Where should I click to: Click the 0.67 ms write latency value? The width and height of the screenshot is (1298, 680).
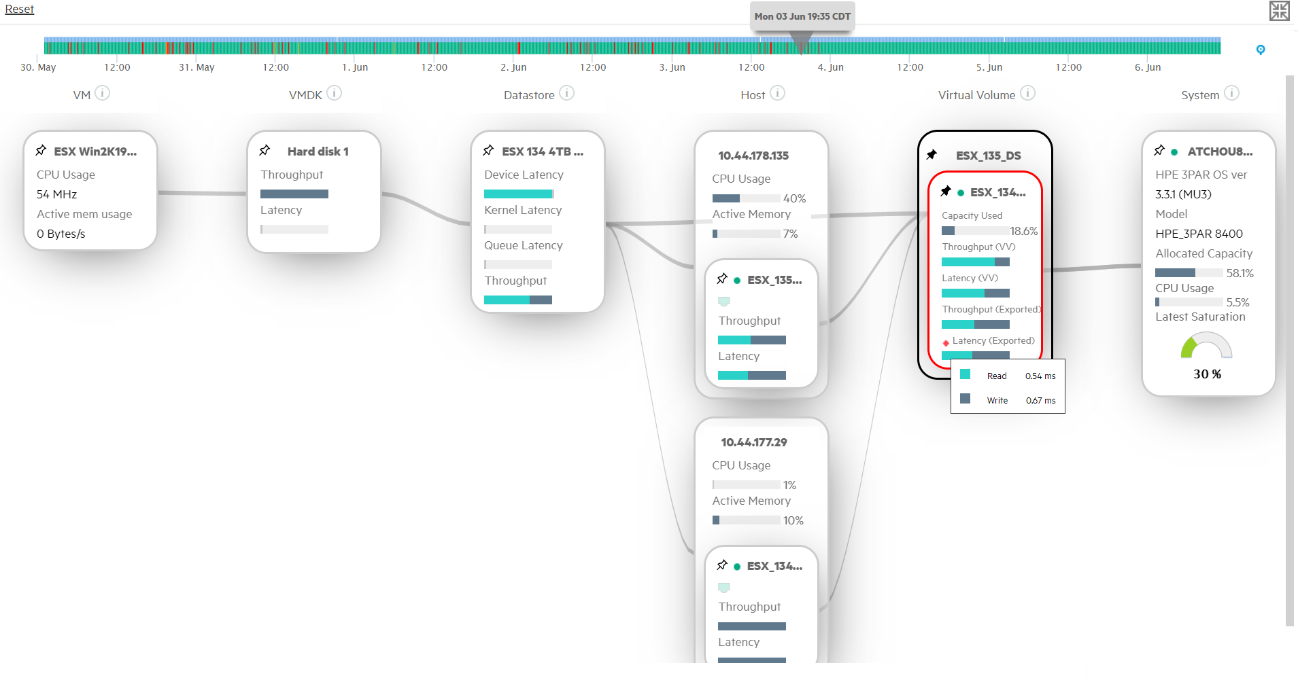1041,401
